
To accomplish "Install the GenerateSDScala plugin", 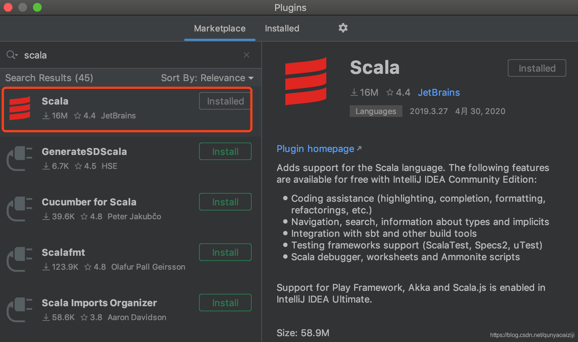I will click(x=225, y=152).
